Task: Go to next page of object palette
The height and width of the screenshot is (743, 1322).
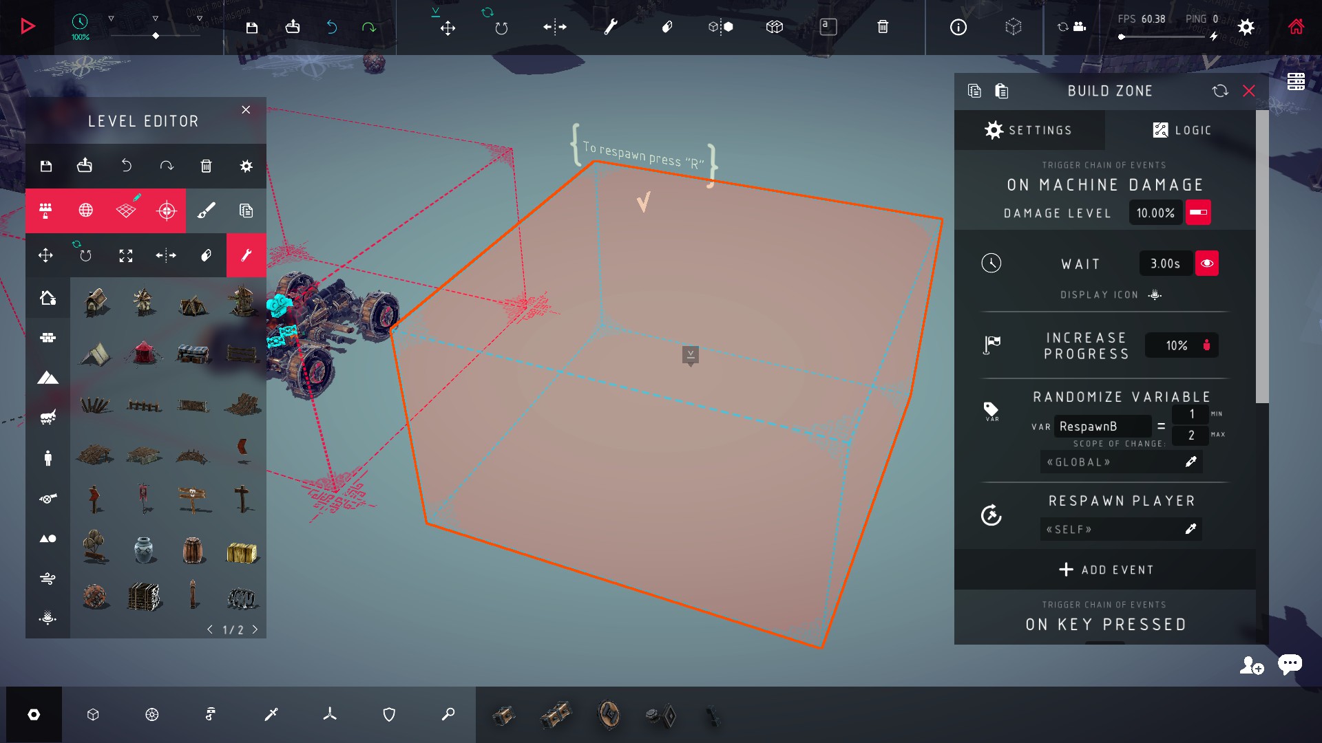Action: 255,629
